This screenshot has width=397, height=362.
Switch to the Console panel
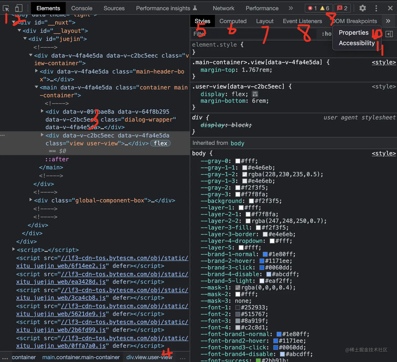[x=82, y=8]
